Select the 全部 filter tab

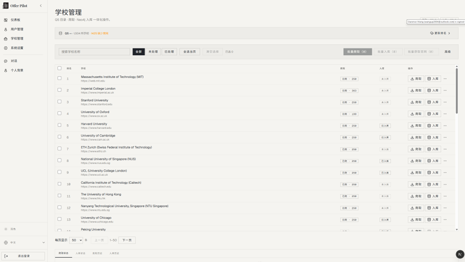coord(138,52)
